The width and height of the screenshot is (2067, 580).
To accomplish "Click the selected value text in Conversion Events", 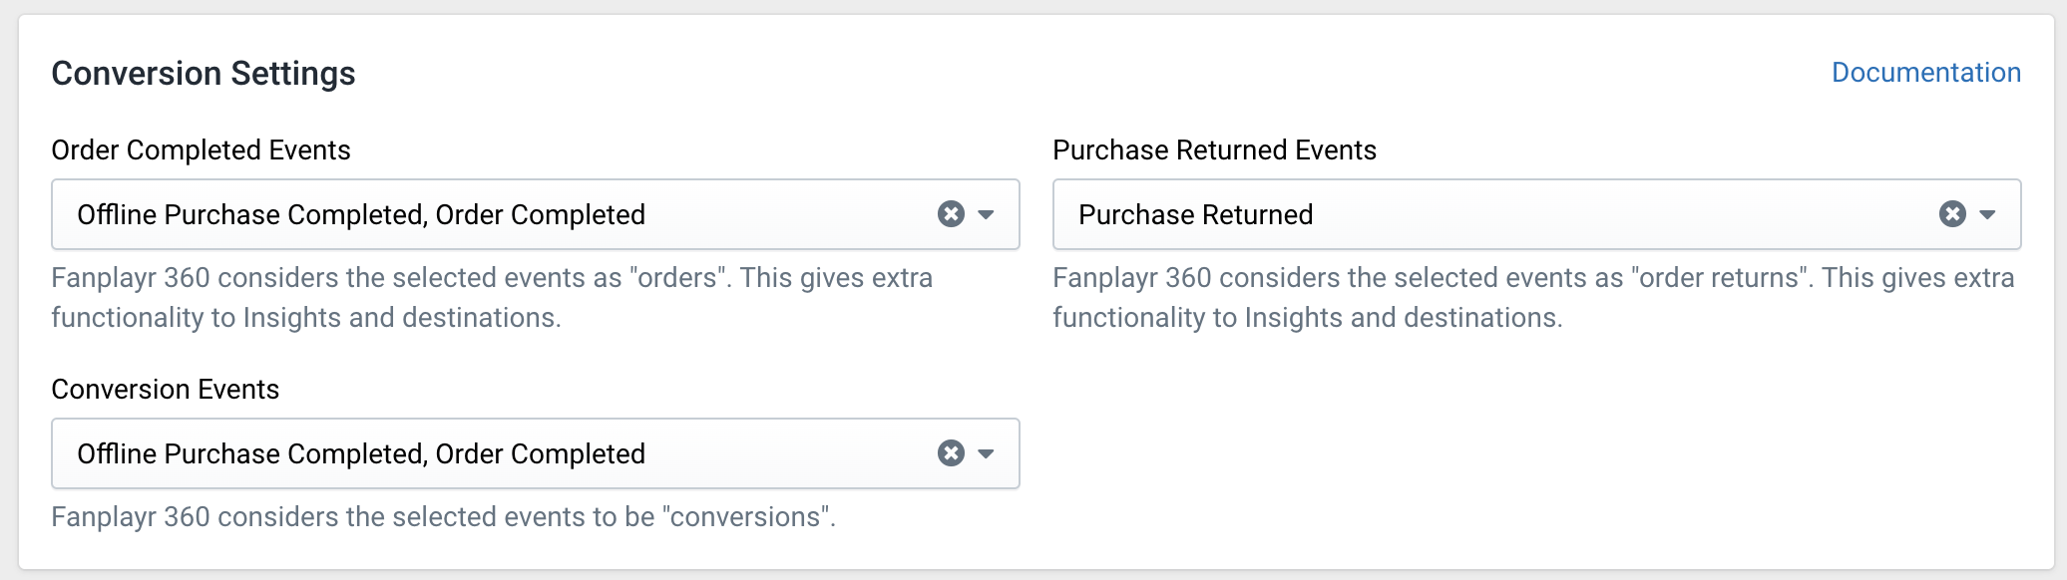I will [361, 453].
